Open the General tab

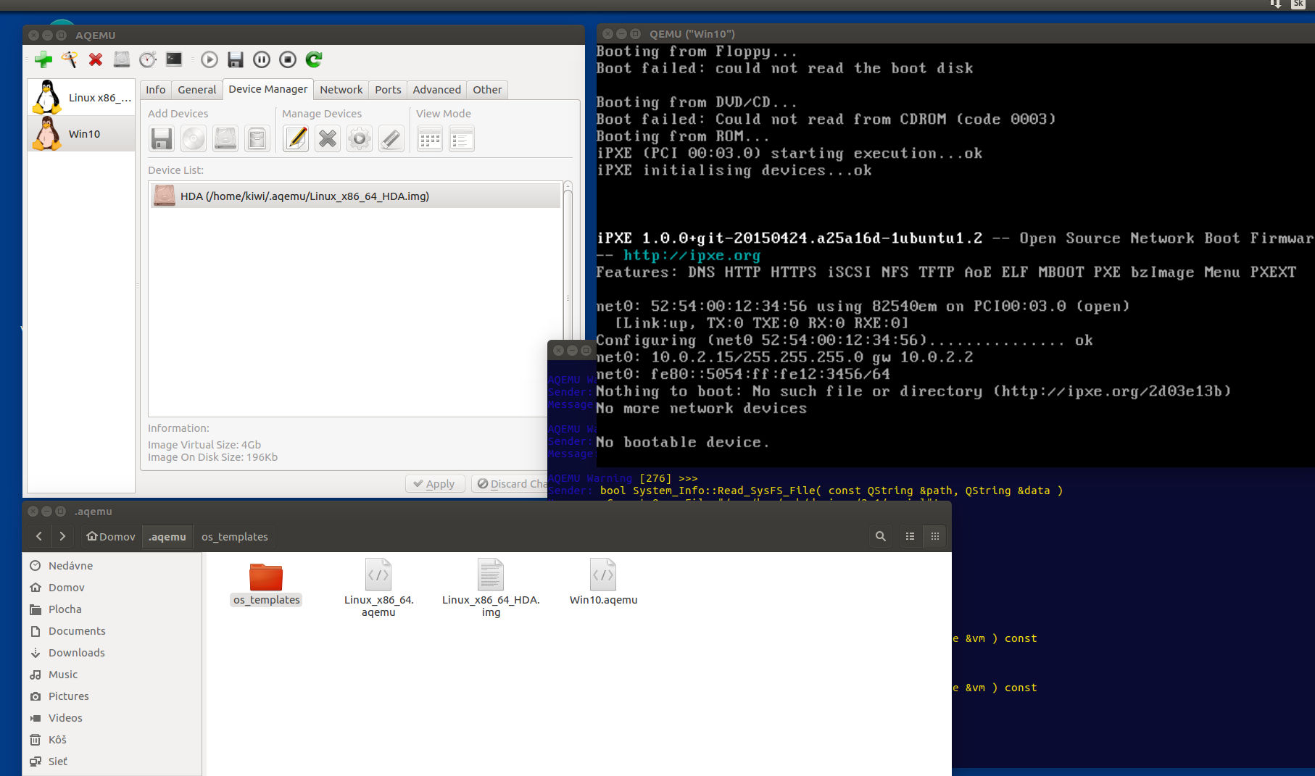tap(197, 90)
